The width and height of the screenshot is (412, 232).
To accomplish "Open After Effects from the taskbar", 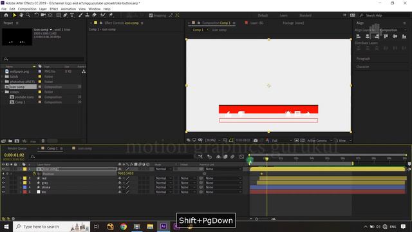I will (164, 226).
